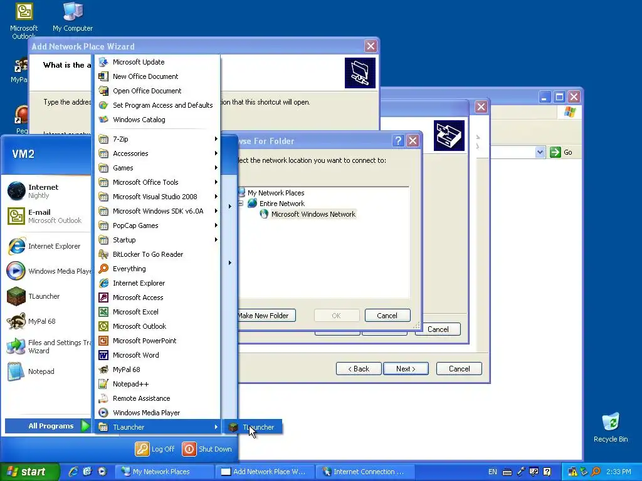642x481 pixels.
Task: Switch to My Network Places taskbar button
Action: point(164,472)
